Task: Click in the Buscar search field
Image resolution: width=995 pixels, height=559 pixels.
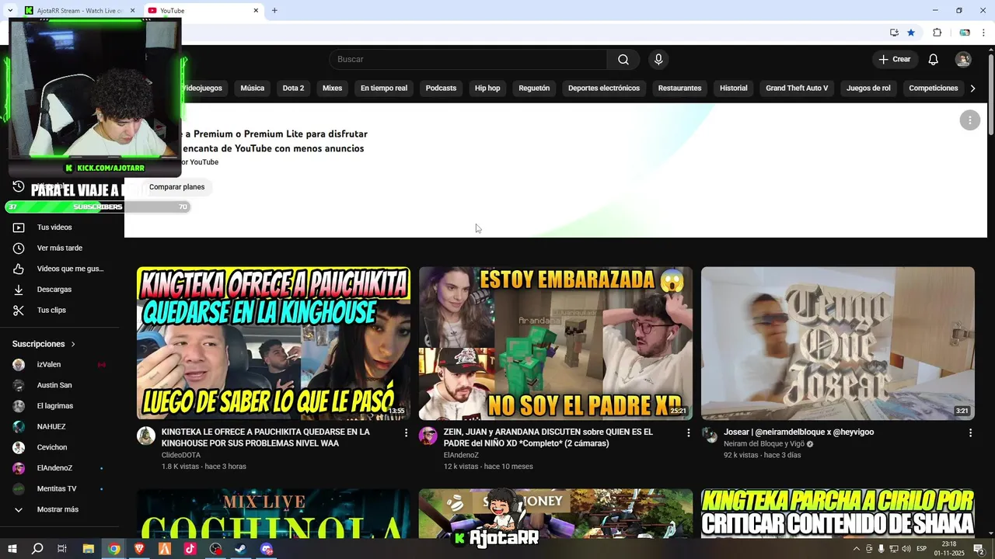Action: [468, 60]
